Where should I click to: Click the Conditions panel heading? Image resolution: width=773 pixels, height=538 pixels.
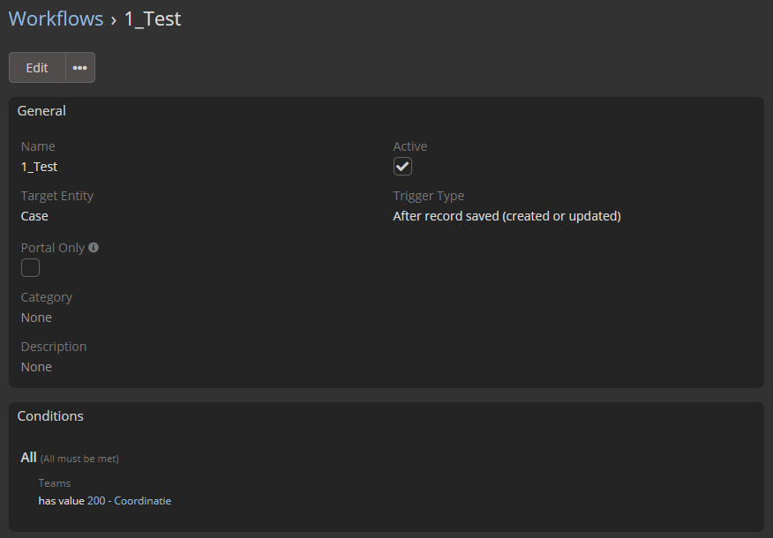coord(50,415)
